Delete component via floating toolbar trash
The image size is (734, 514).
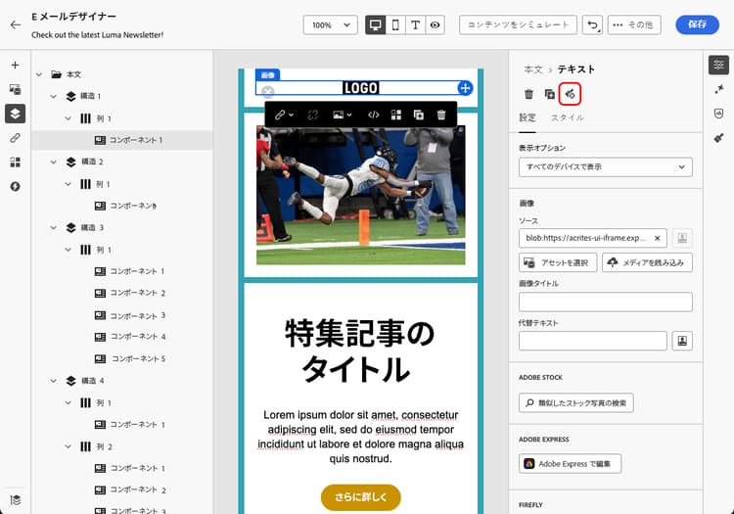click(441, 116)
